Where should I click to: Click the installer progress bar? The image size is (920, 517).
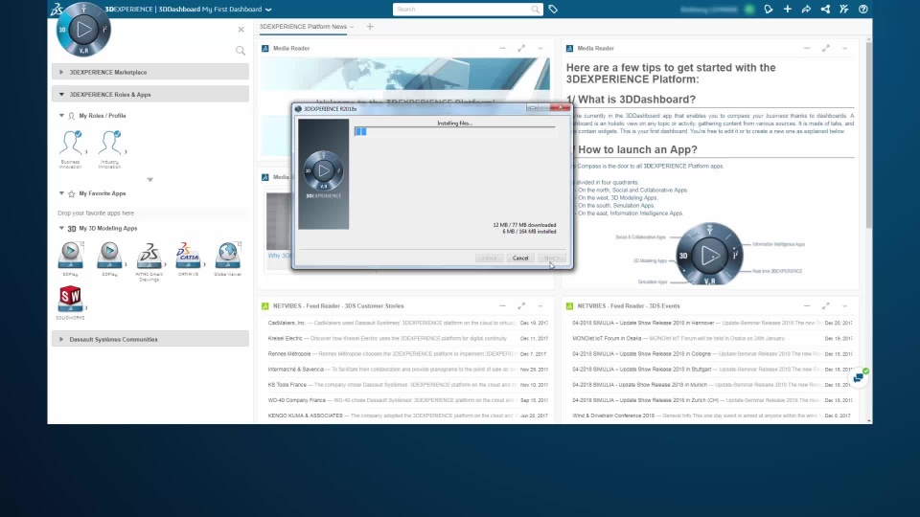point(454,132)
